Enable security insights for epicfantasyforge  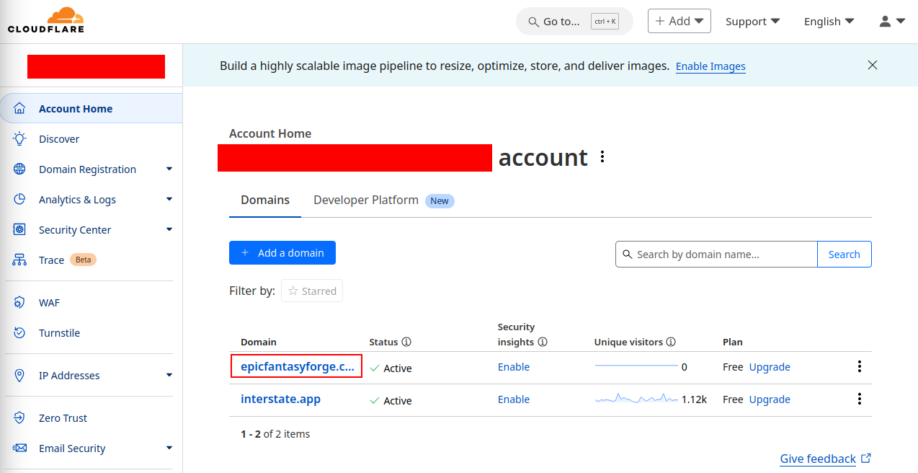tap(514, 367)
